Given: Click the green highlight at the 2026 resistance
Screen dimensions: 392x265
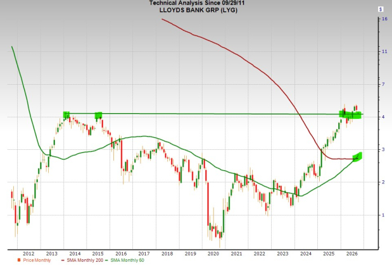Looking at the screenshot, I should coord(350,114).
